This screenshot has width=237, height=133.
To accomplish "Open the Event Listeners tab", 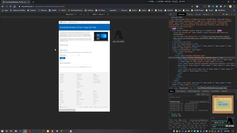I will pos(181,91).
